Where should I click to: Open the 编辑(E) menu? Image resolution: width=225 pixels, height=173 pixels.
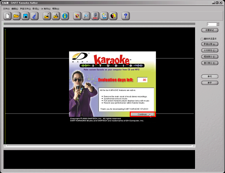pos(15,9)
